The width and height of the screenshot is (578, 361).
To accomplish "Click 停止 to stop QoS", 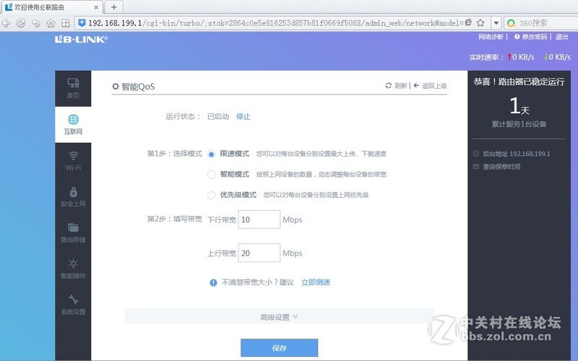I will (x=243, y=117).
